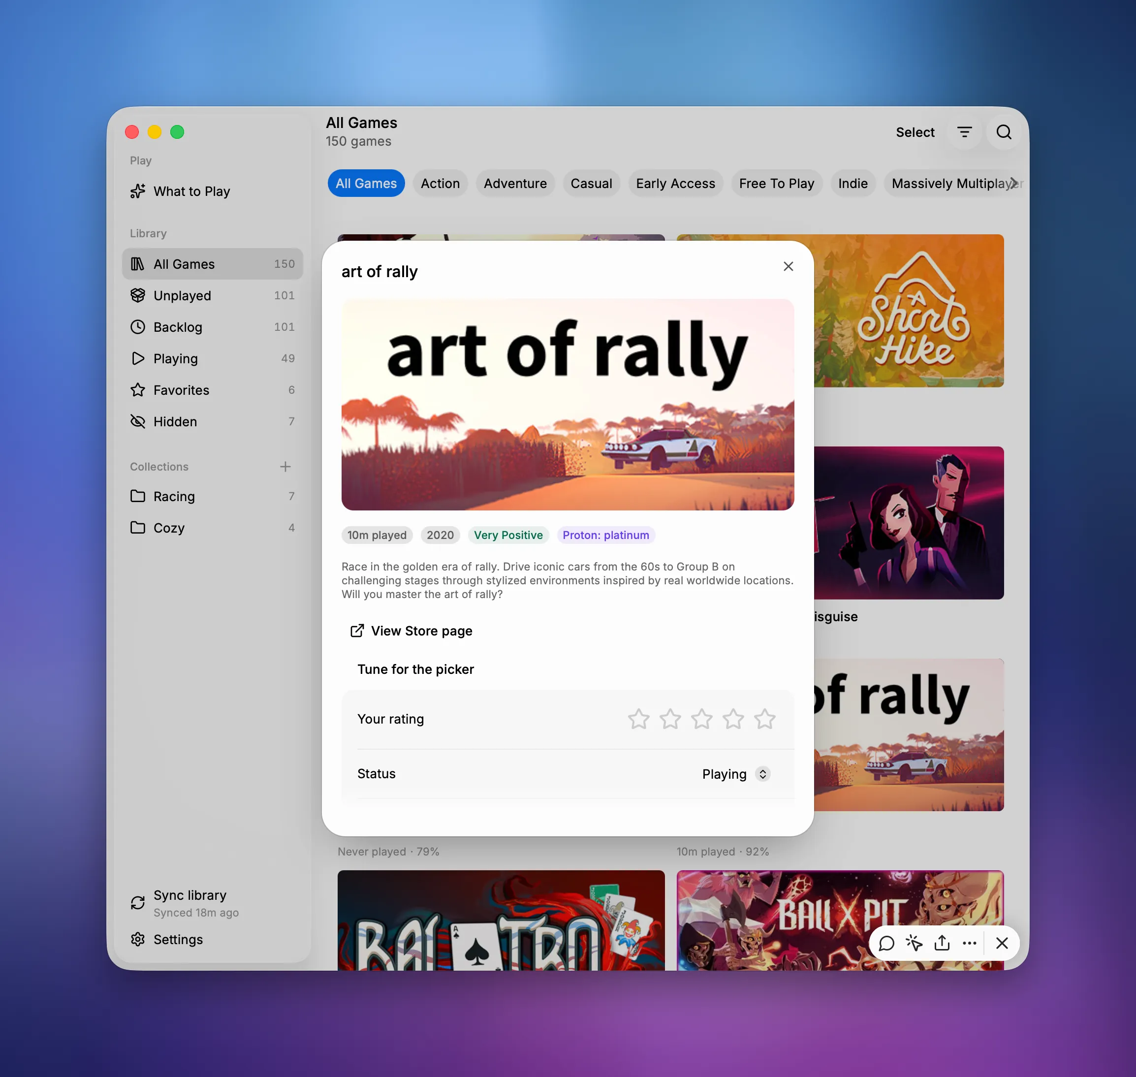Open the Unplayed library list
The width and height of the screenshot is (1136, 1077).
tap(213, 296)
